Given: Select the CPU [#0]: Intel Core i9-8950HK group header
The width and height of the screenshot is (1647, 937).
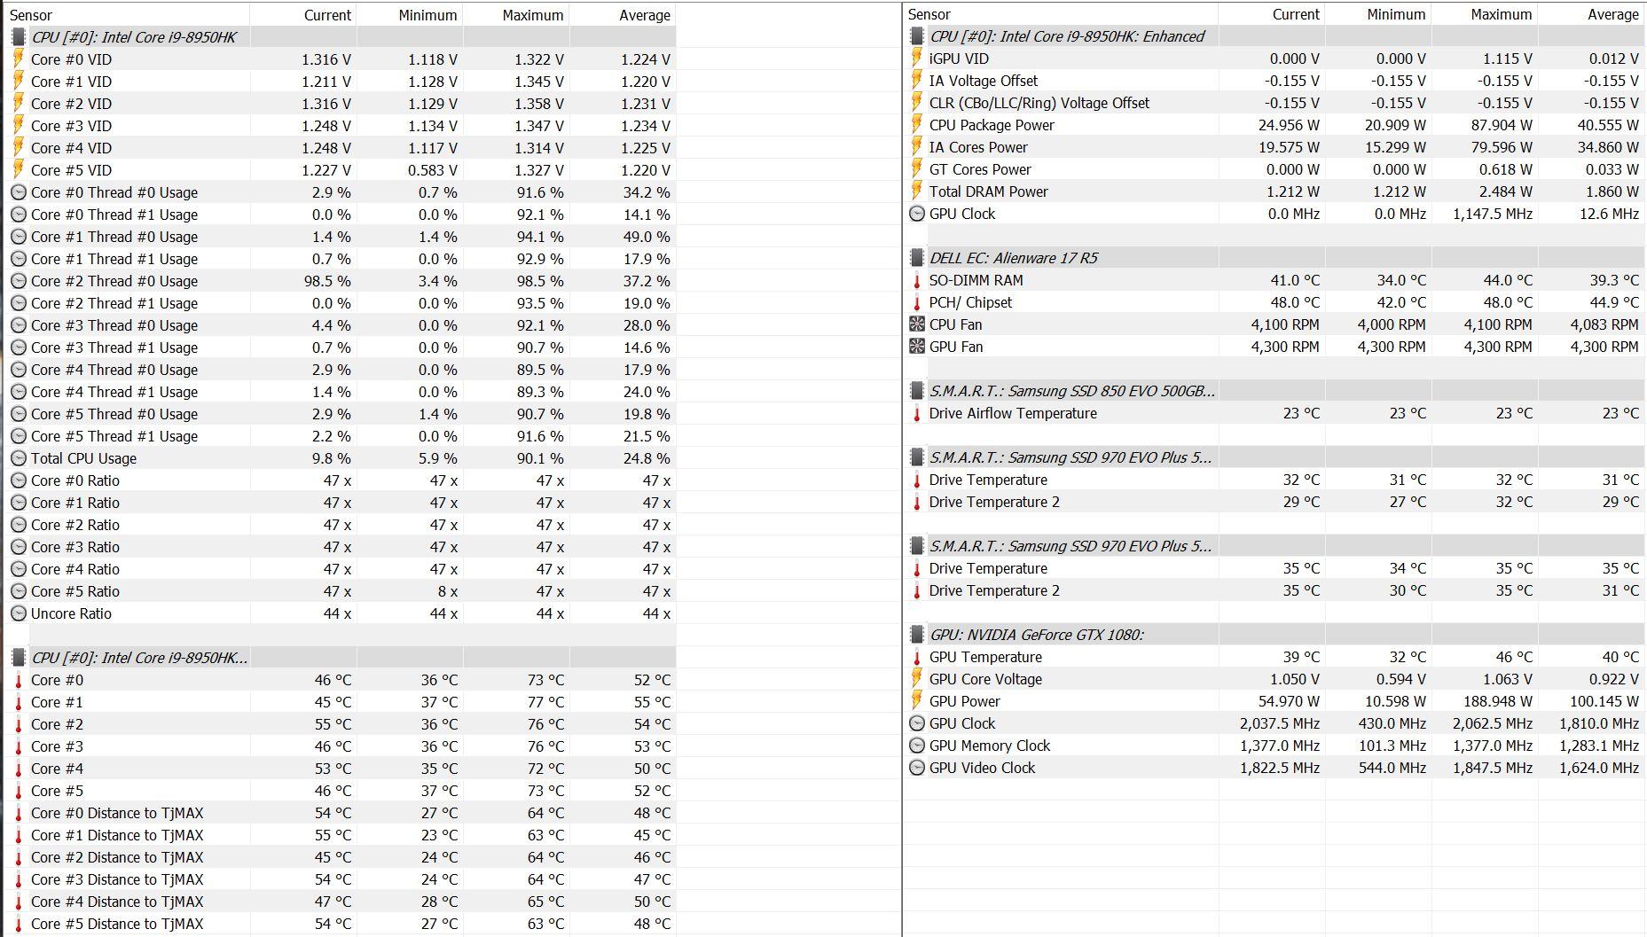Looking at the screenshot, I should [341, 37].
